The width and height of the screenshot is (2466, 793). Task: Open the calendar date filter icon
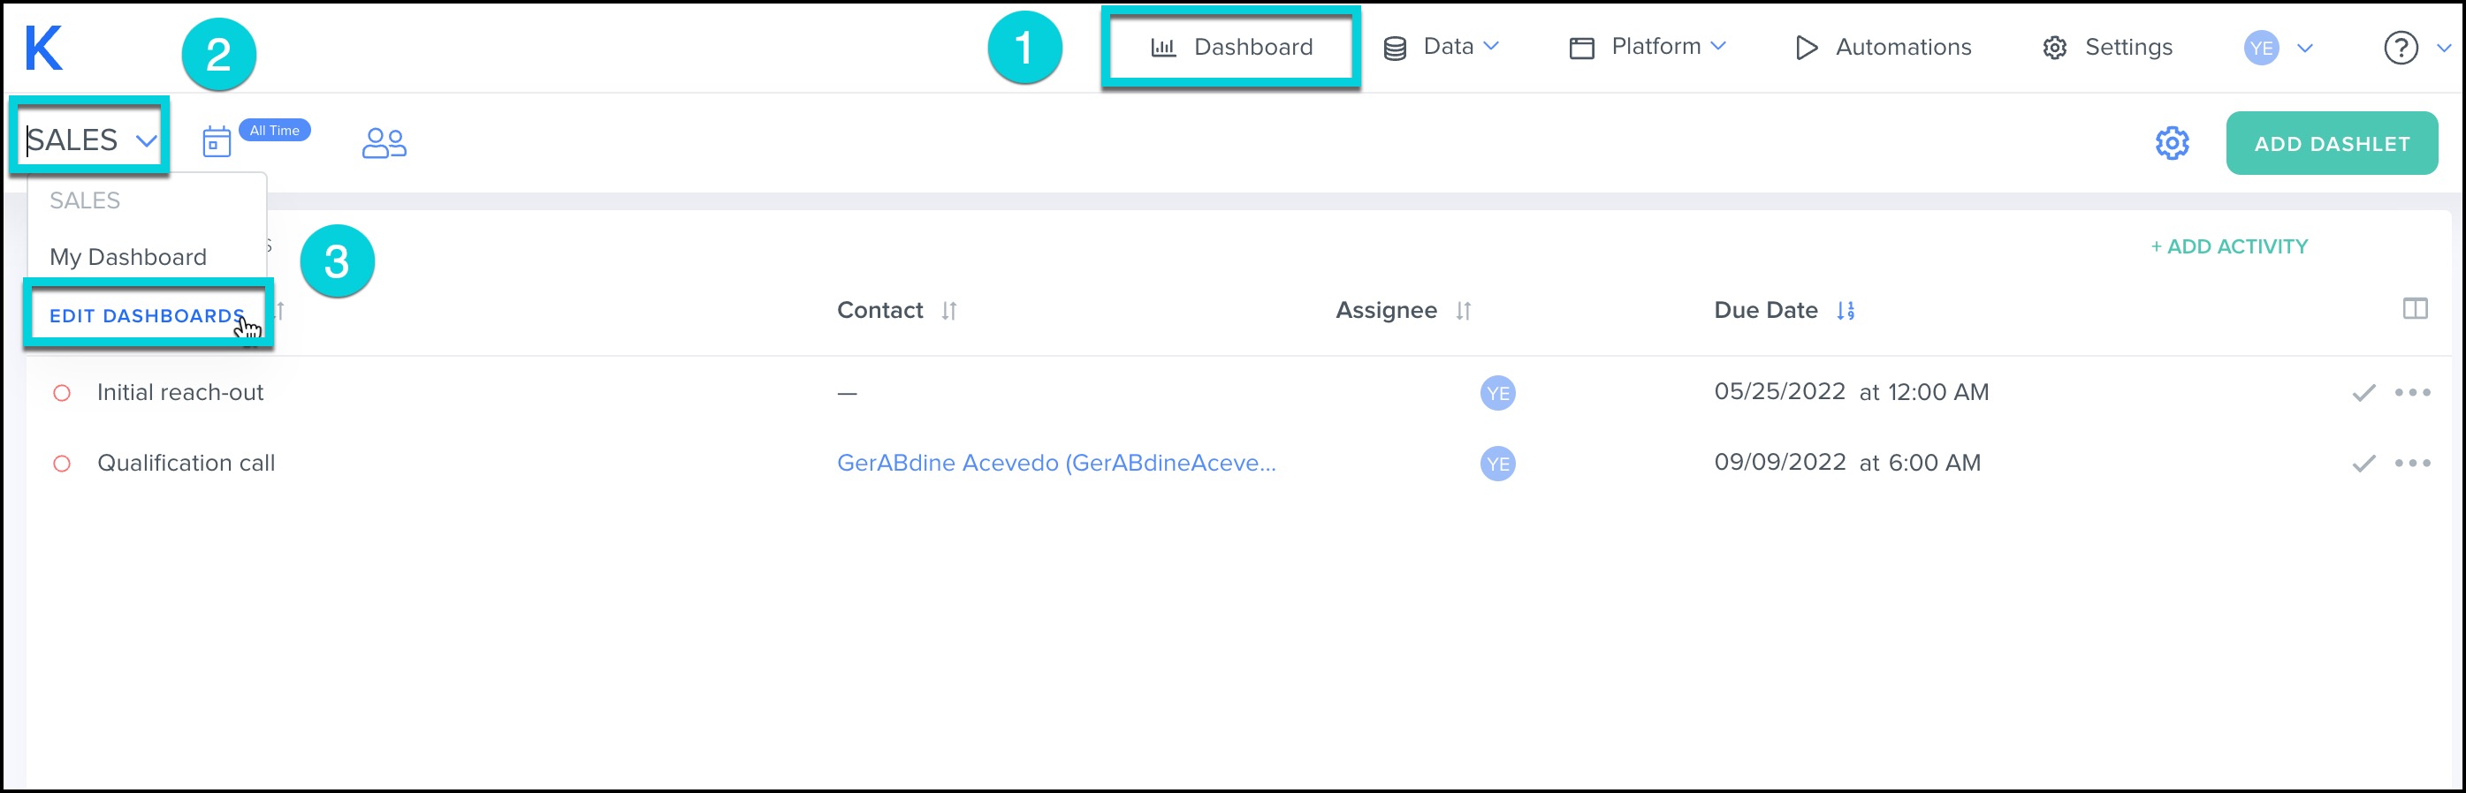click(217, 142)
